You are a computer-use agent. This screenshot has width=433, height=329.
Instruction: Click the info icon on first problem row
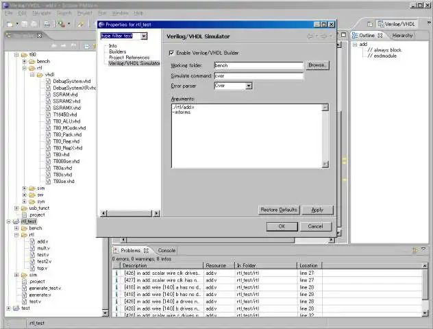[116, 273]
